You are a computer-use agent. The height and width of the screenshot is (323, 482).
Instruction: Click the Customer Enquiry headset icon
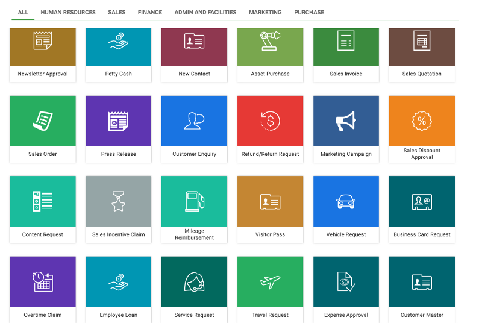(x=194, y=121)
